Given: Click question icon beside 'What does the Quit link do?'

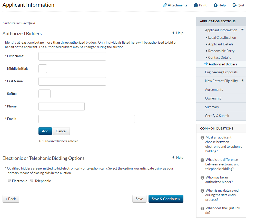Looking at the screenshot, I should 202,209.
